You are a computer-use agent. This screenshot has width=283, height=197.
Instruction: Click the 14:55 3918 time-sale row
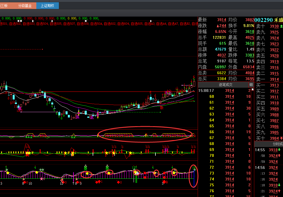[x=269, y=150]
